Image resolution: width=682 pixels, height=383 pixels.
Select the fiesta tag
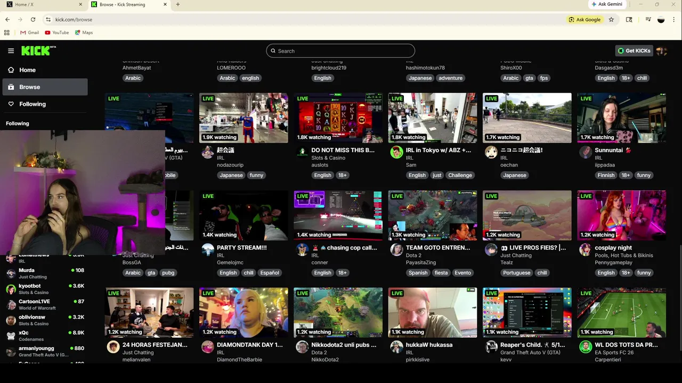(x=441, y=272)
